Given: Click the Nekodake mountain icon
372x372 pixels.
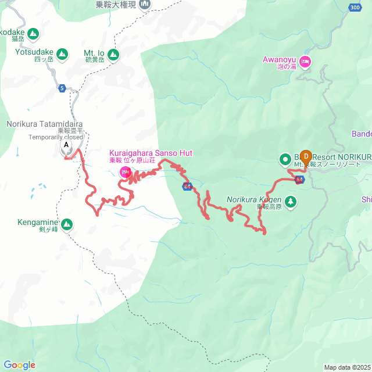Looking at the screenshot, I should (x=33, y=34).
